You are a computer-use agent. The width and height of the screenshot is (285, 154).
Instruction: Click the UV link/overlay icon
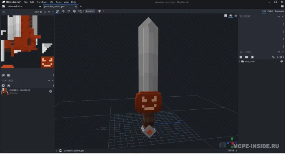click(x=3, y=75)
